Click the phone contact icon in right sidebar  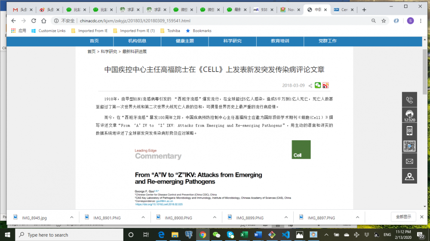click(409, 100)
